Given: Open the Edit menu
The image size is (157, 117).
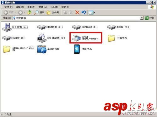Looking at the screenshot, I should coord(20,7).
